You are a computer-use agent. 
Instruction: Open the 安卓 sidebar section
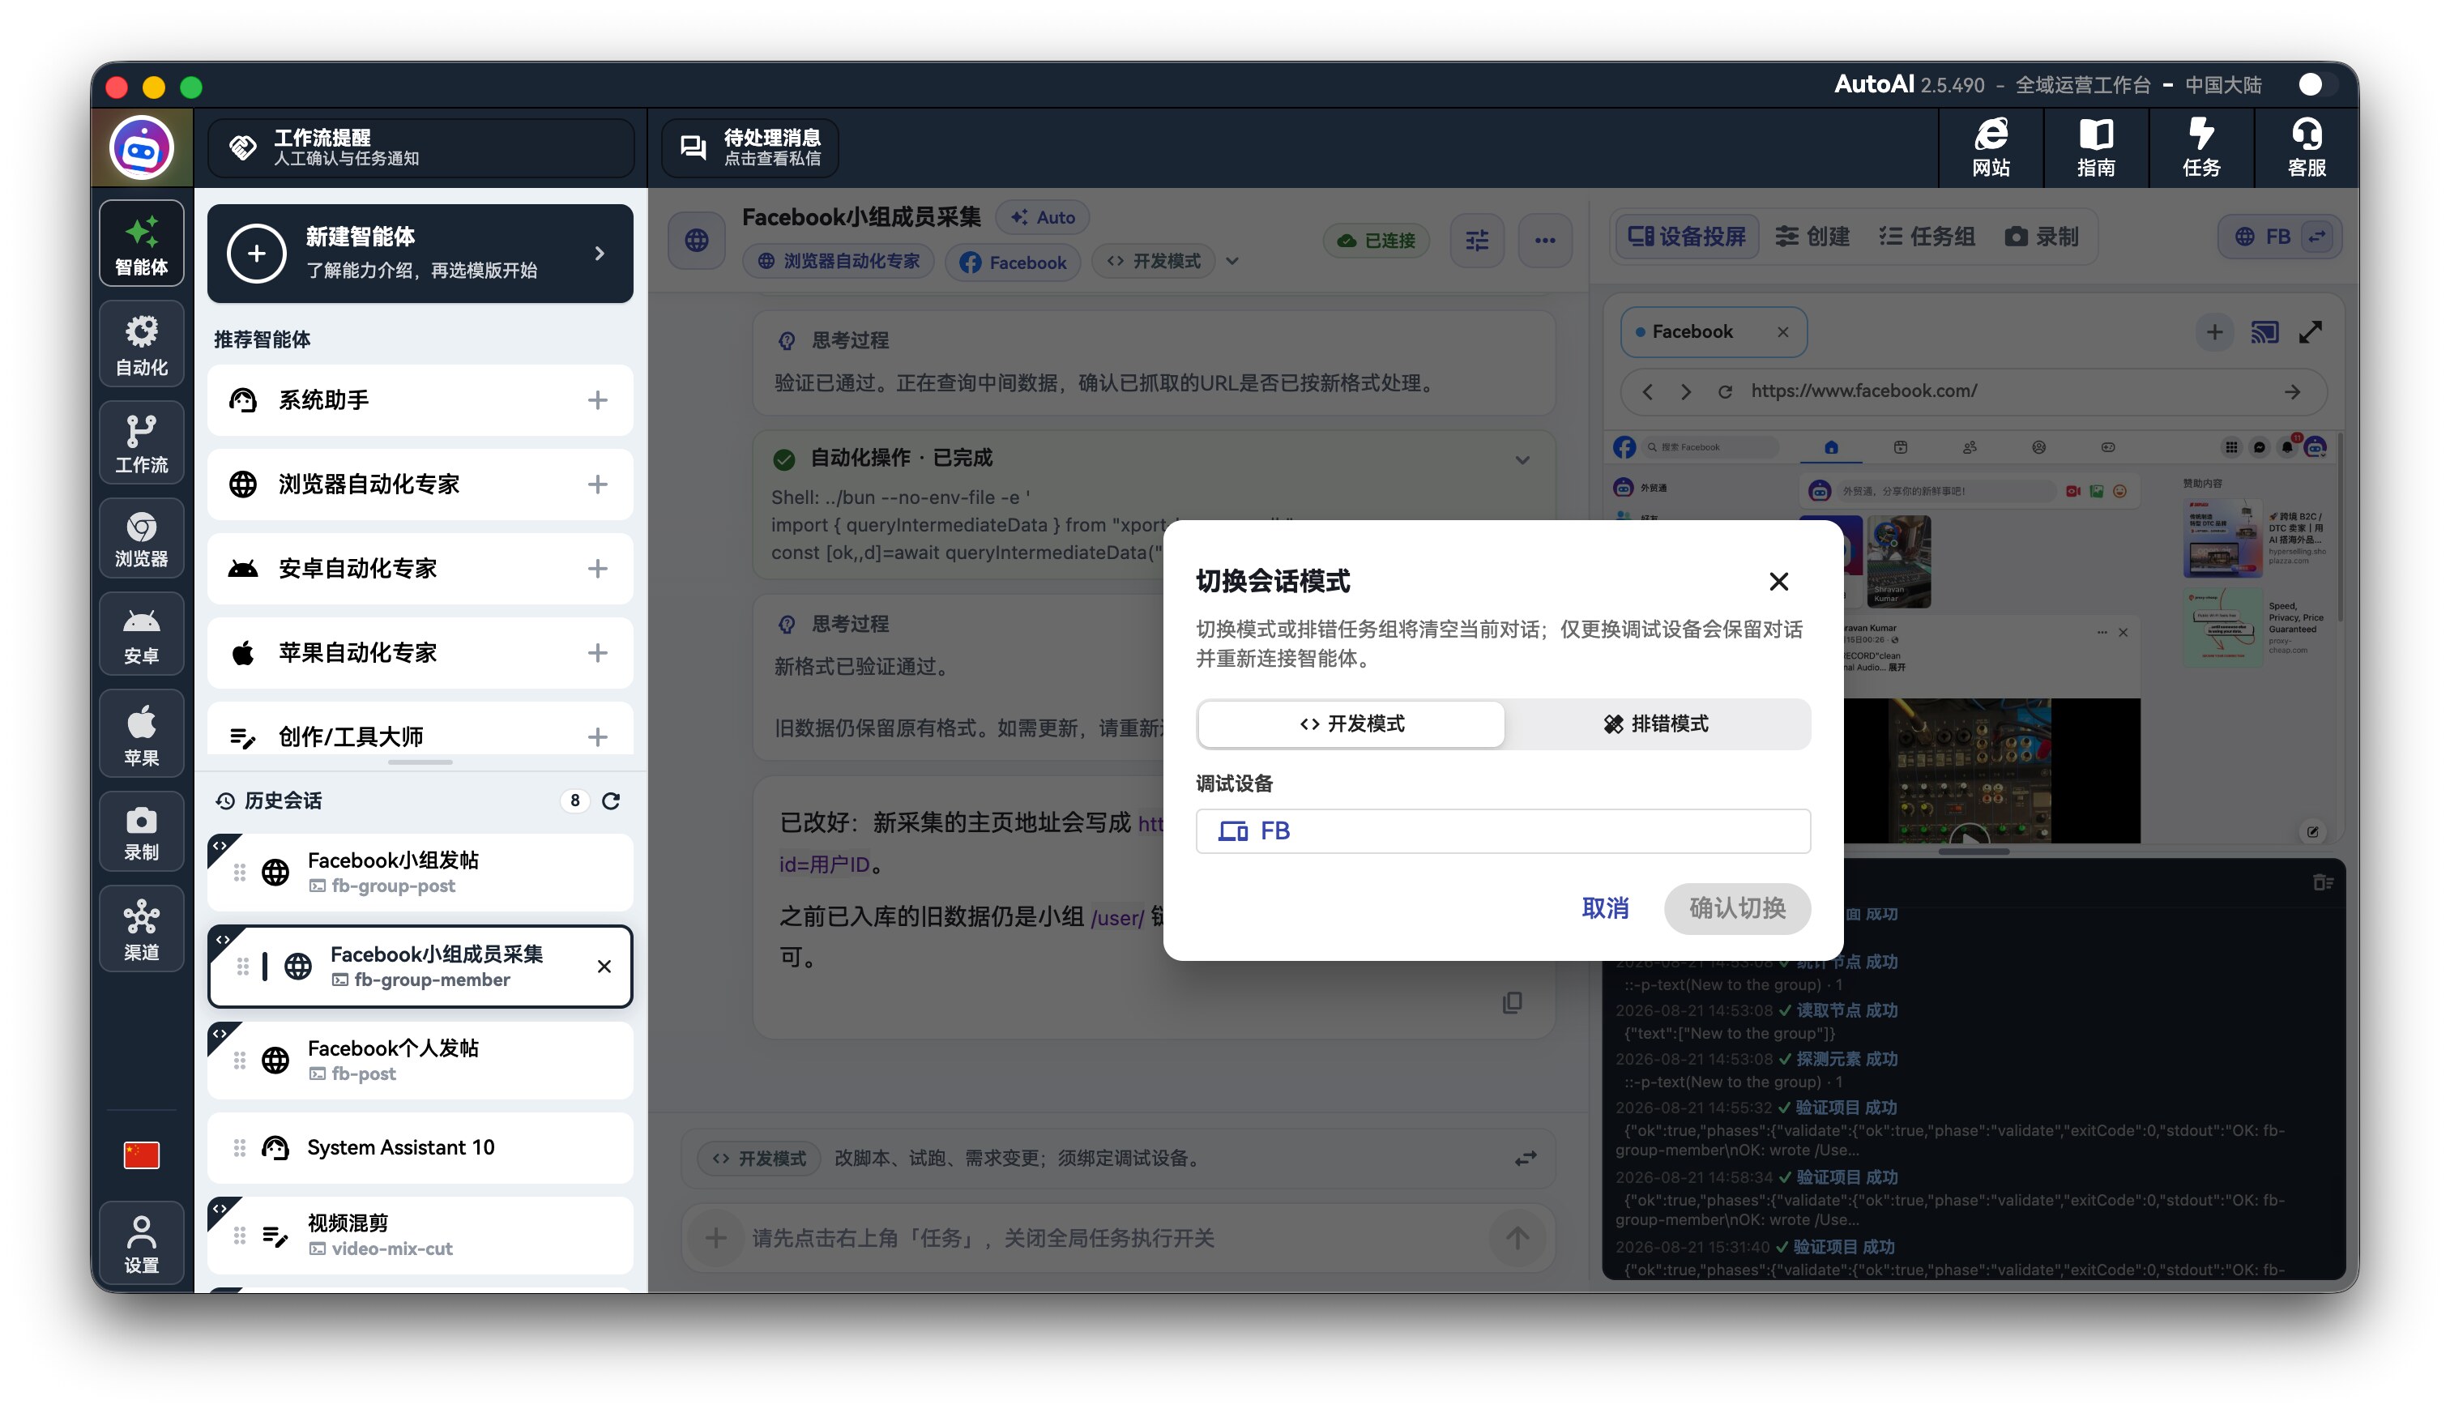(142, 634)
